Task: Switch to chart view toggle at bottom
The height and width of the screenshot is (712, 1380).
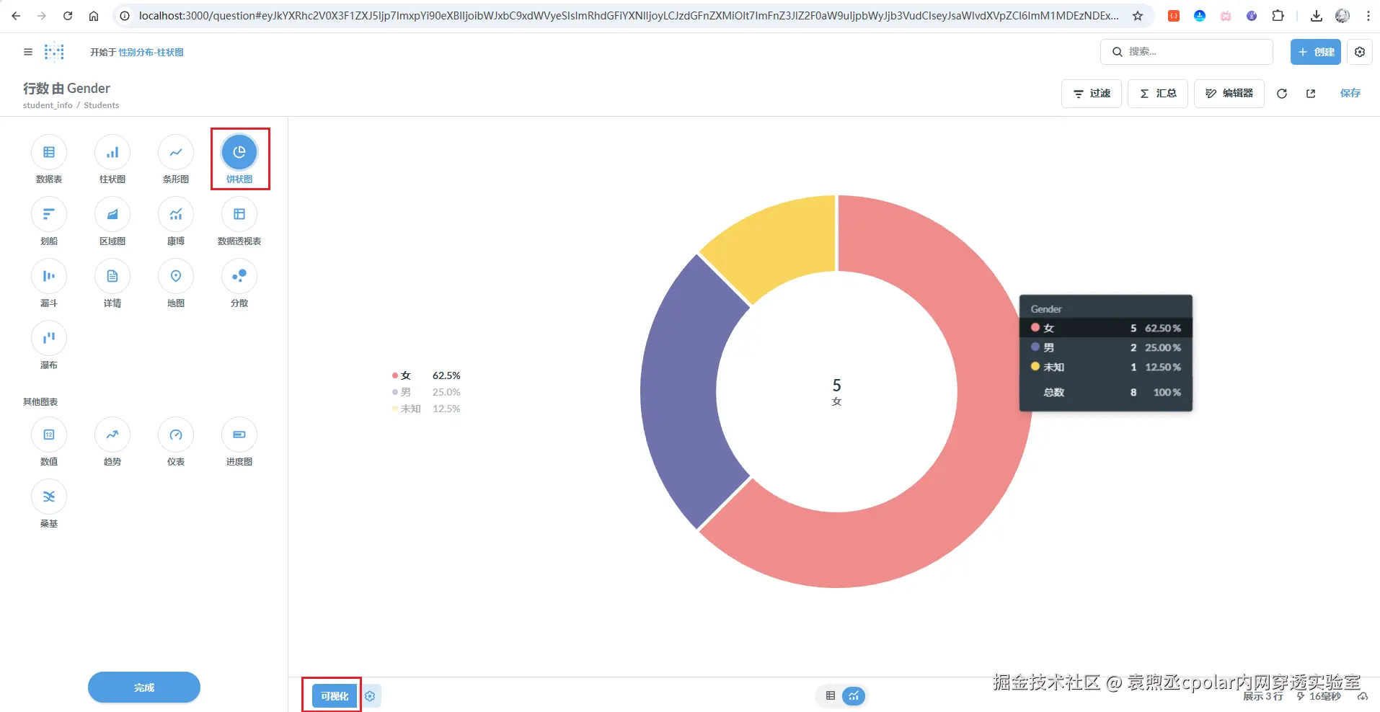Action: pyautogui.click(x=854, y=696)
